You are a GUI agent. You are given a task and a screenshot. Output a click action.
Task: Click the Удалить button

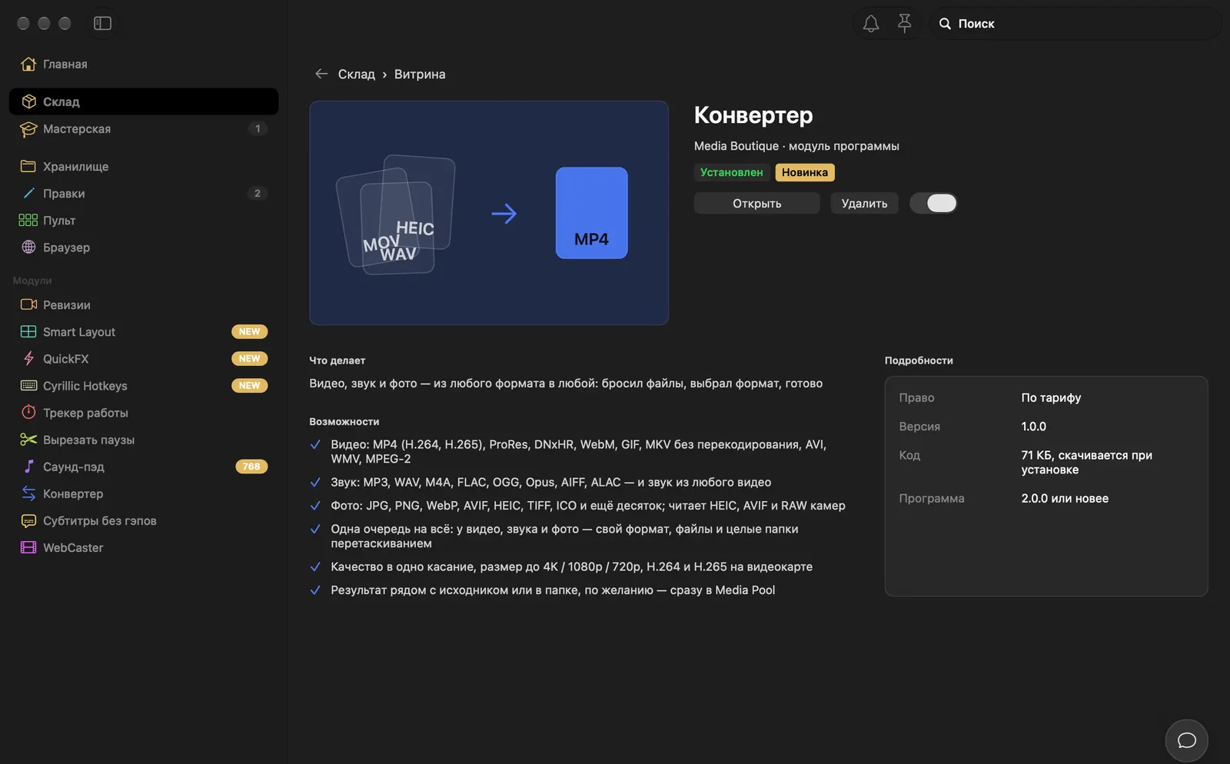pos(864,203)
